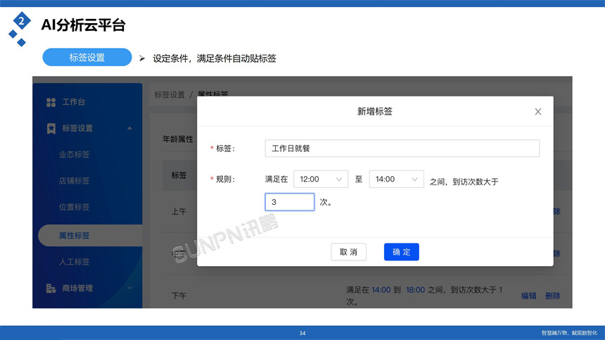Open the 12:00 start time dropdown
605x340 pixels.
tap(321, 179)
